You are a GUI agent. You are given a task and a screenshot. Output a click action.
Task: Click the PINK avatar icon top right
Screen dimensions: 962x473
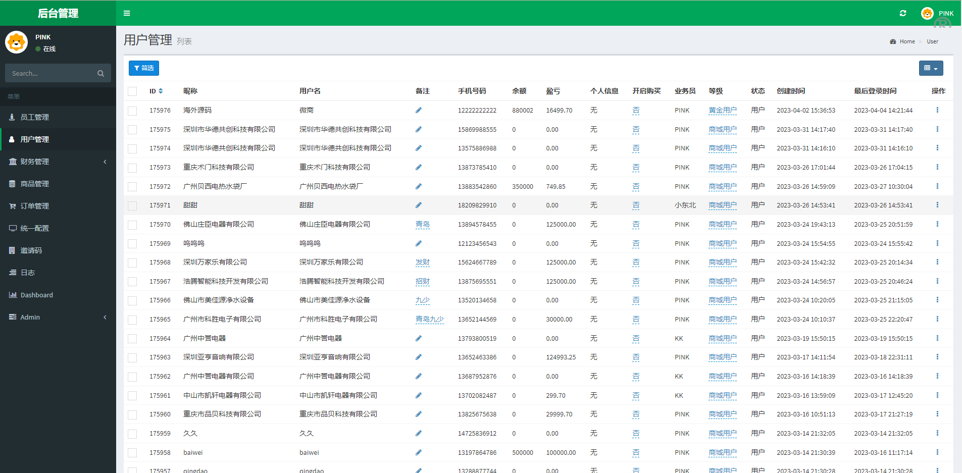927,13
